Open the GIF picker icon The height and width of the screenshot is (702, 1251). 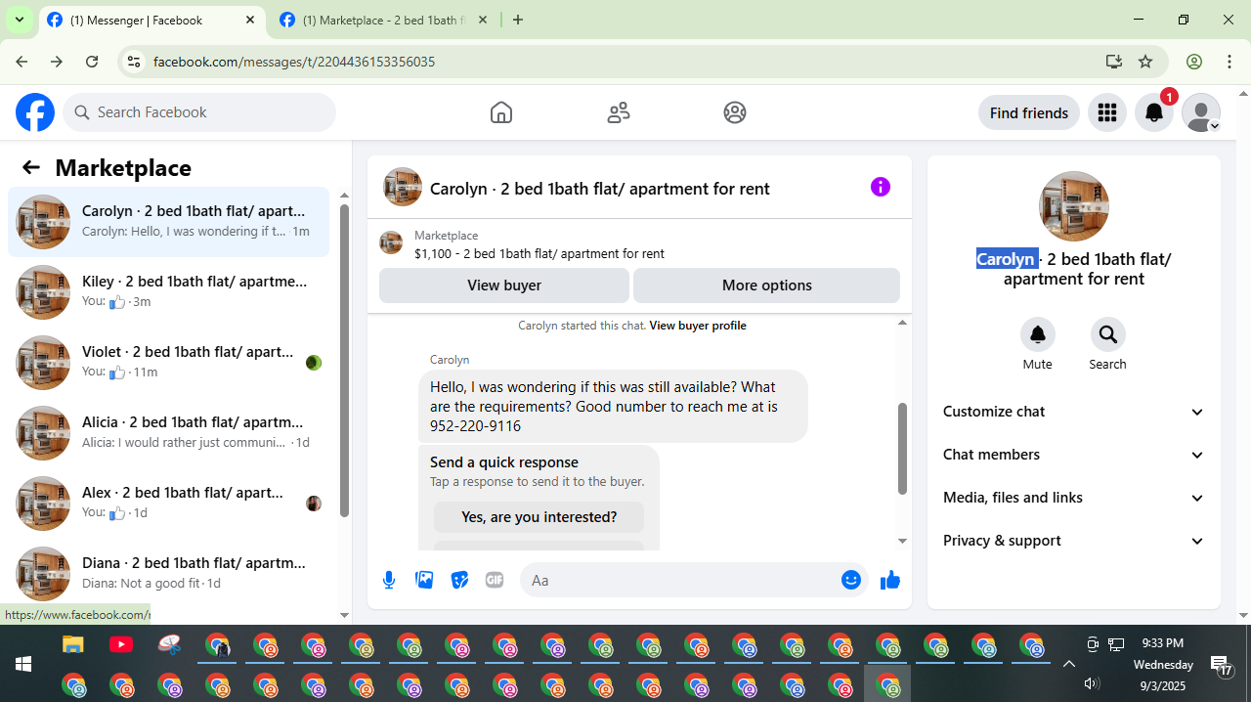(x=495, y=580)
